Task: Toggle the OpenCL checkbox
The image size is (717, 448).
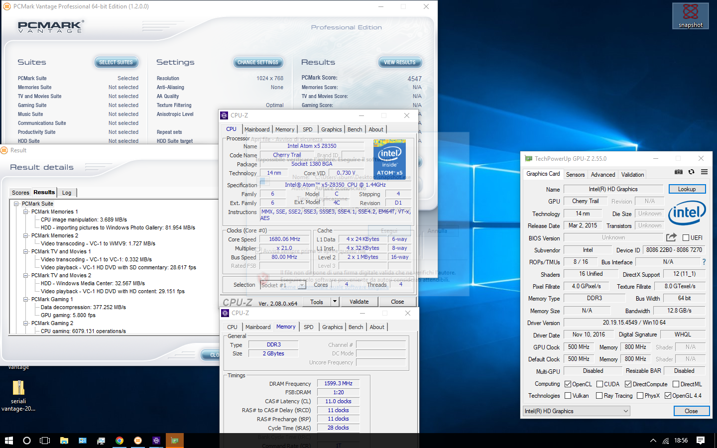Action: [x=568, y=384]
